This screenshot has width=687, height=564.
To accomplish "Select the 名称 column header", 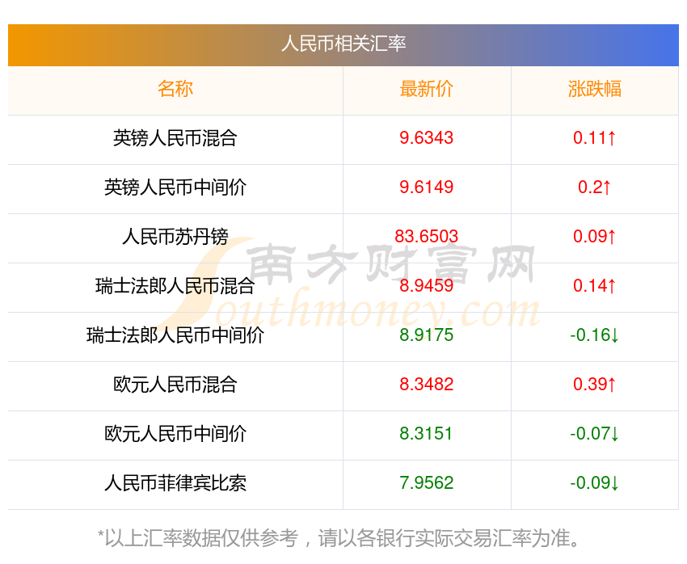I will [175, 89].
